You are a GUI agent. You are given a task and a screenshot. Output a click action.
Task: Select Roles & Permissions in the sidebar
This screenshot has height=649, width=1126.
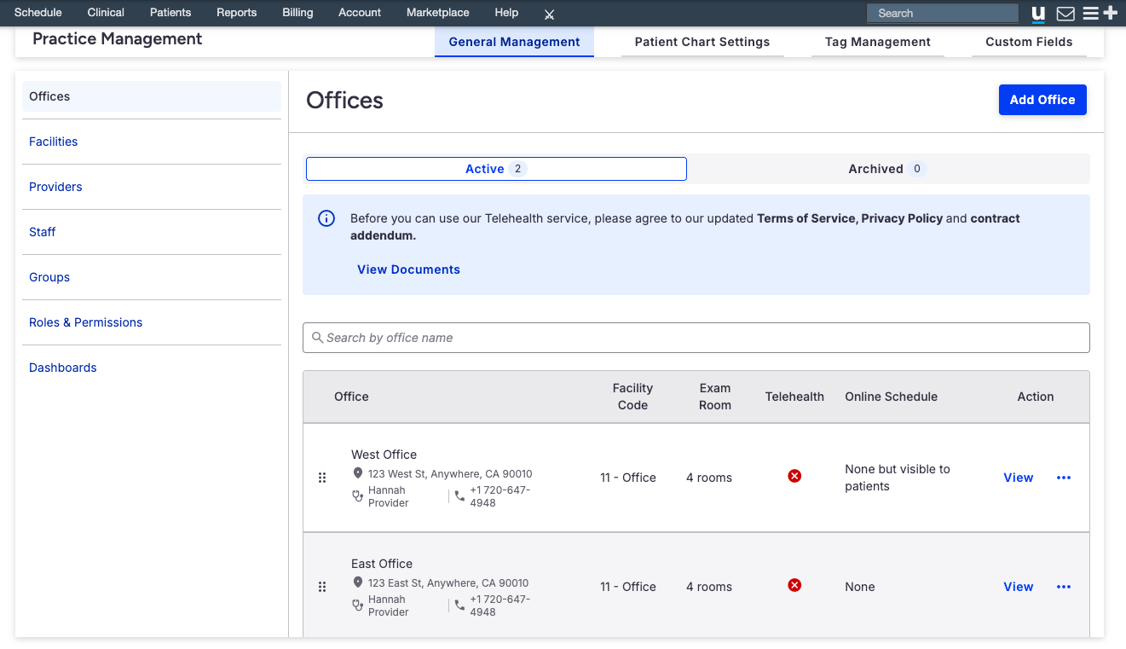point(86,322)
